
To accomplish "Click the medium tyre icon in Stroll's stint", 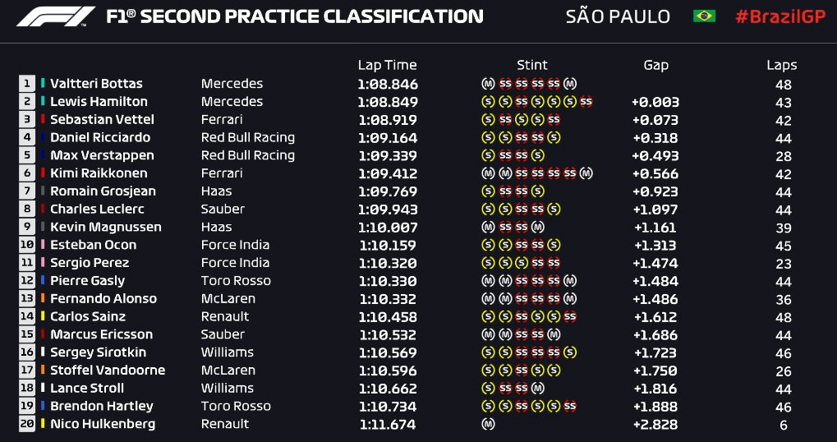I will (538, 388).
